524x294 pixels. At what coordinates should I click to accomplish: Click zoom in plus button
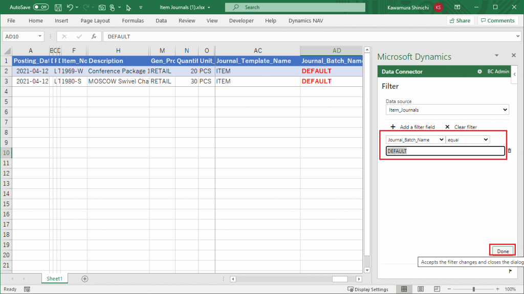tap(497, 289)
